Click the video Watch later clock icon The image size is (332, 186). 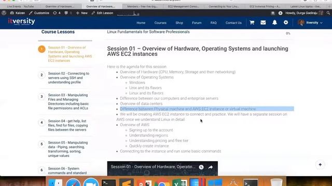(201, 167)
